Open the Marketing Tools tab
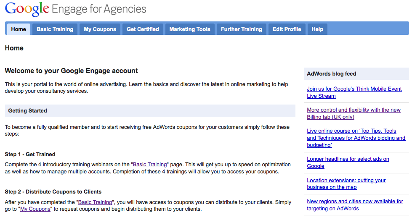Viewport: 420px width, 220px height. [x=190, y=29]
